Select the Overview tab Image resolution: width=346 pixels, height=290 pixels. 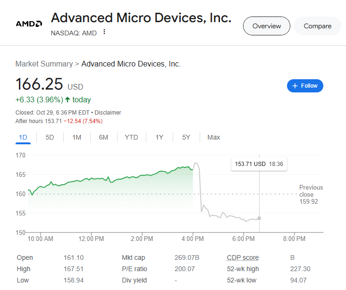(x=267, y=26)
